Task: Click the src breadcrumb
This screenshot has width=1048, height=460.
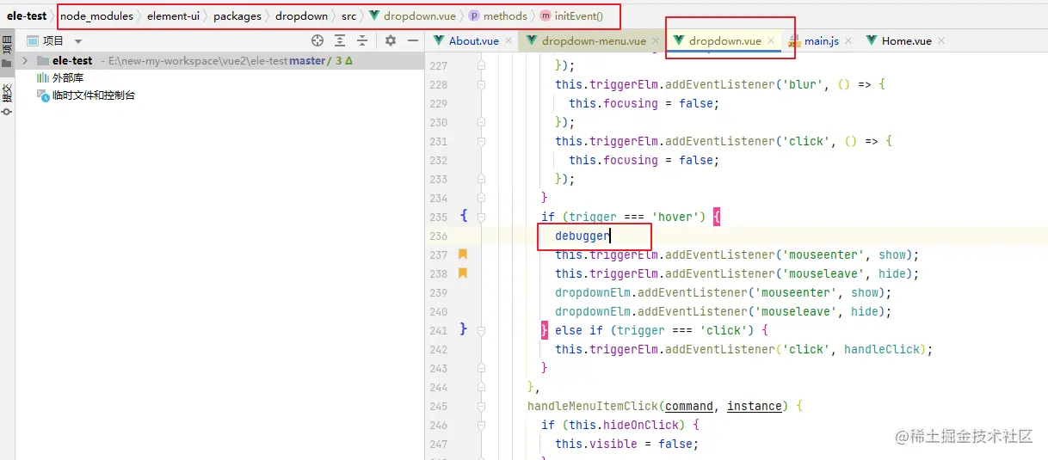Action: (x=348, y=15)
